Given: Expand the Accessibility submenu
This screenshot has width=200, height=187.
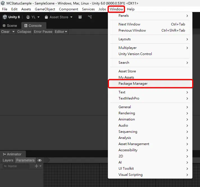Looking at the screenshot, I should coord(150,150).
